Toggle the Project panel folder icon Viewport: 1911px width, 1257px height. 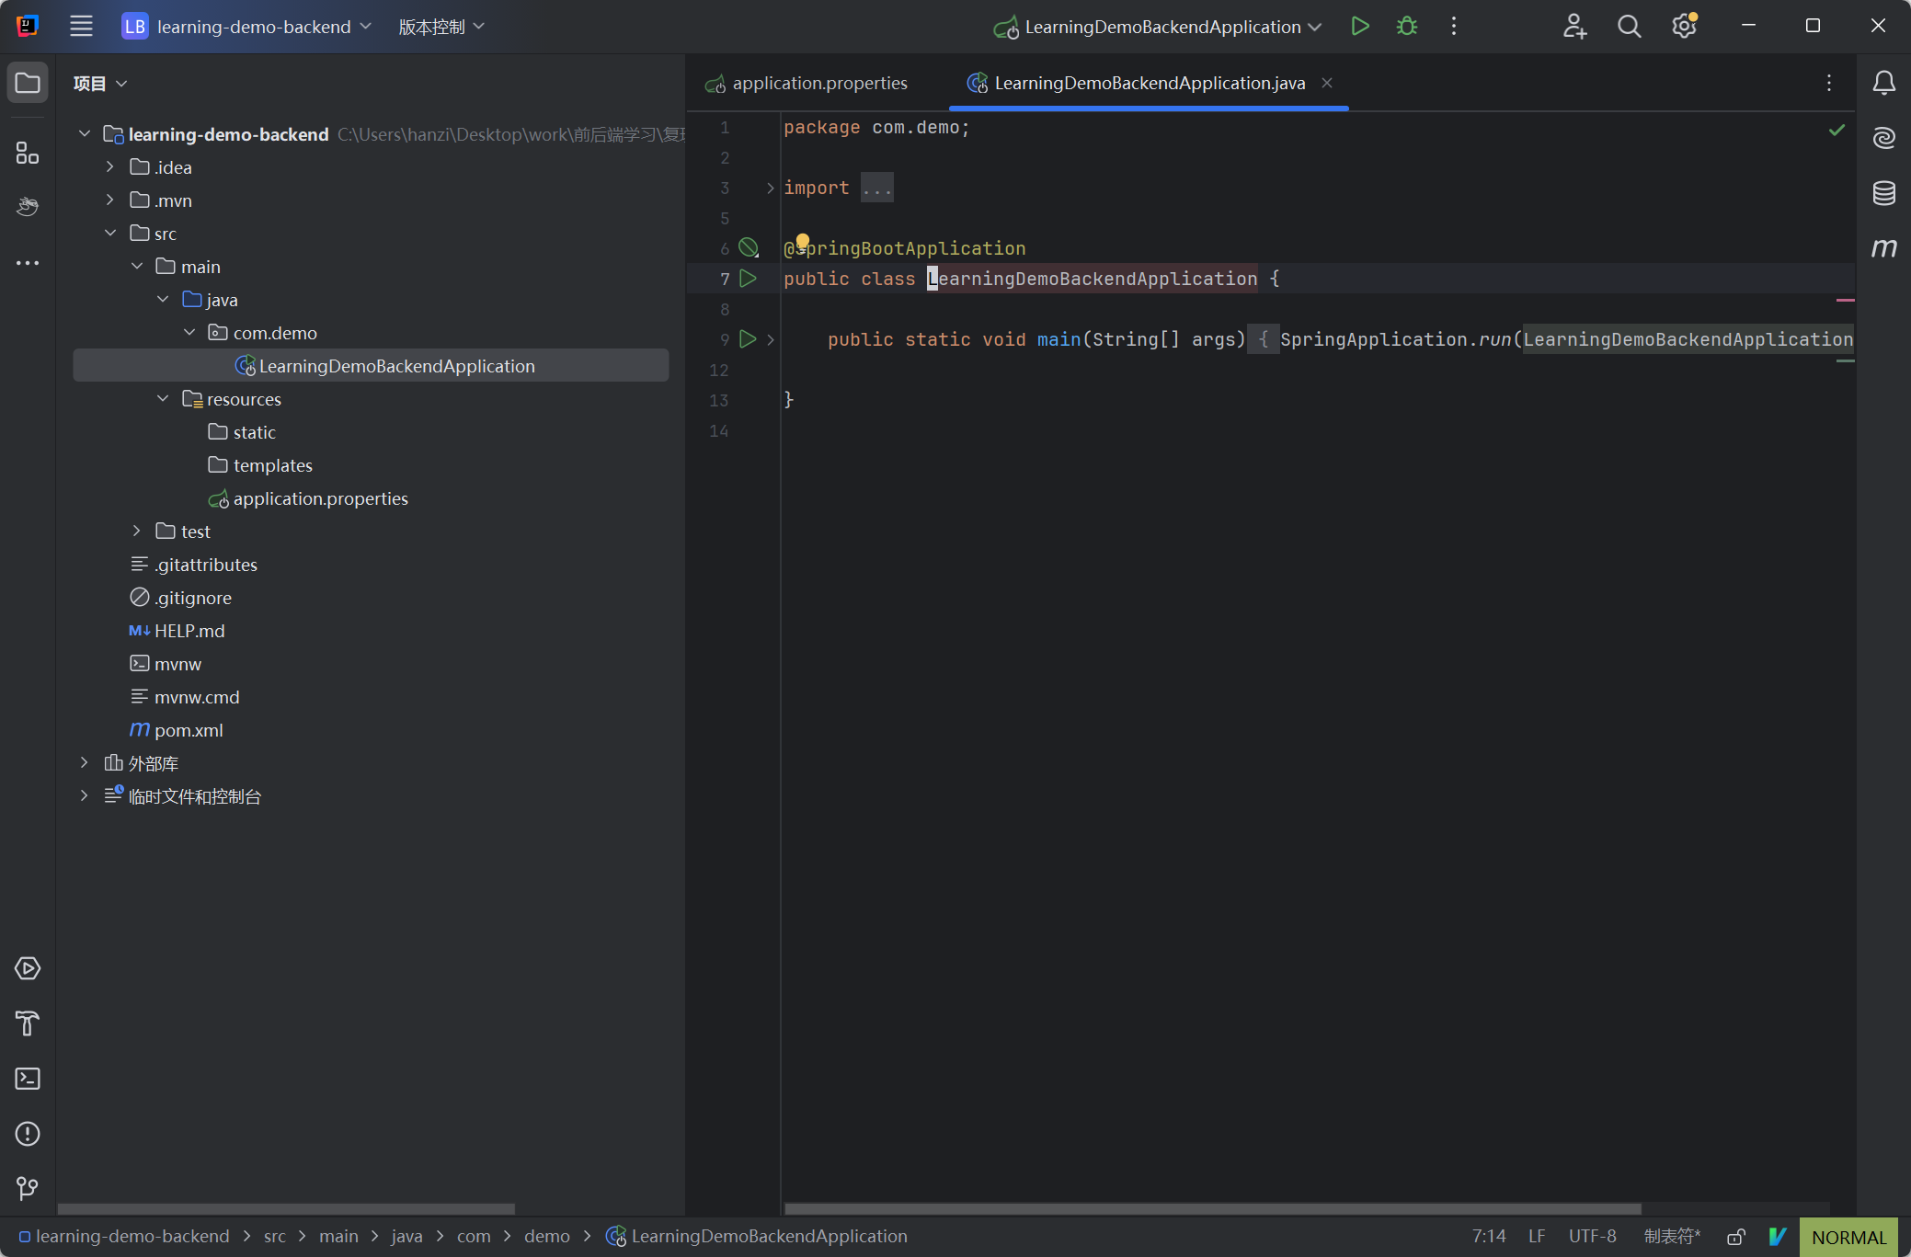(28, 84)
